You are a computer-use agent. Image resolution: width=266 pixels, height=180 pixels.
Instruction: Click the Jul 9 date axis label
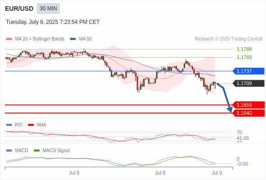217,173
